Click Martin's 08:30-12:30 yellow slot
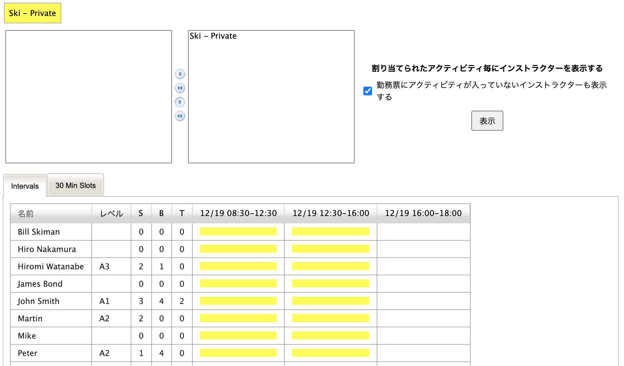Image resolution: width=624 pixels, height=366 pixels. [238, 318]
